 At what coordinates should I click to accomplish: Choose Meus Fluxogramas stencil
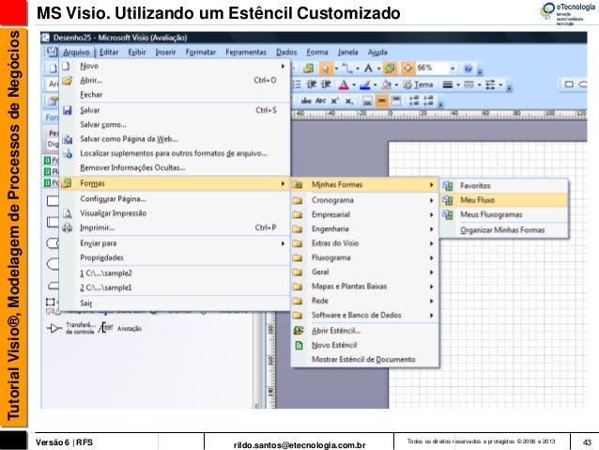click(x=504, y=215)
